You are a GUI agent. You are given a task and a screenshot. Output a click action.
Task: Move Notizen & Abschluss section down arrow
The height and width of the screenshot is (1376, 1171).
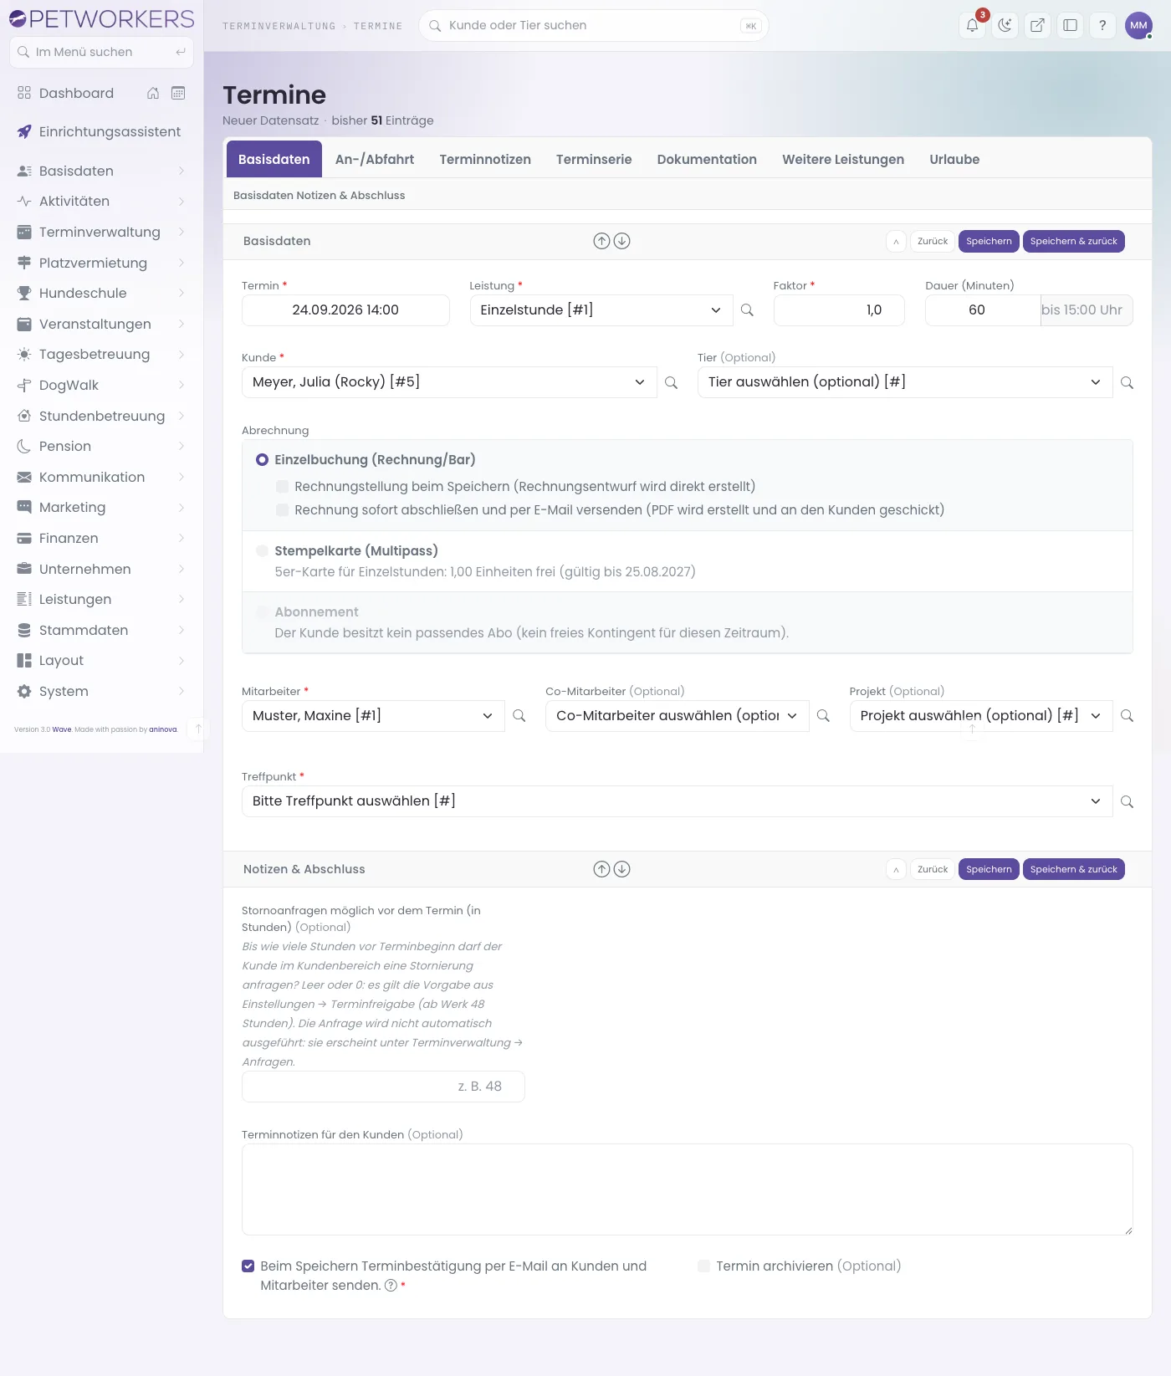[621, 869]
